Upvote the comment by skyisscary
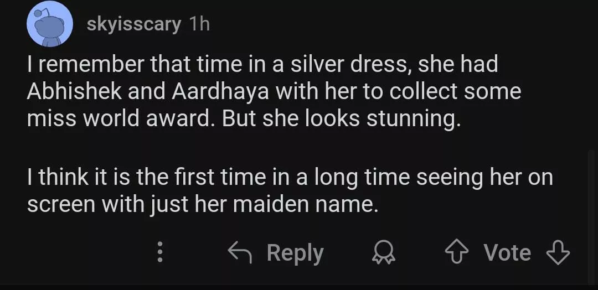598x290 pixels. tap(457, 253)
